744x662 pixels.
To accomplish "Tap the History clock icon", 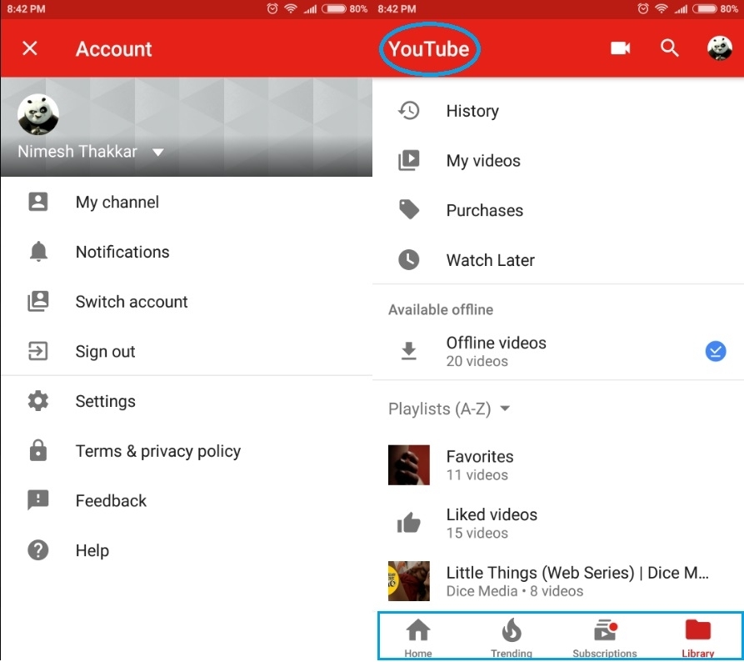I will pyautogui.click(x=408, y=111).
